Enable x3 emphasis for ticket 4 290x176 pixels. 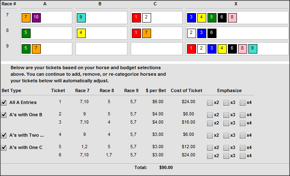226,135
